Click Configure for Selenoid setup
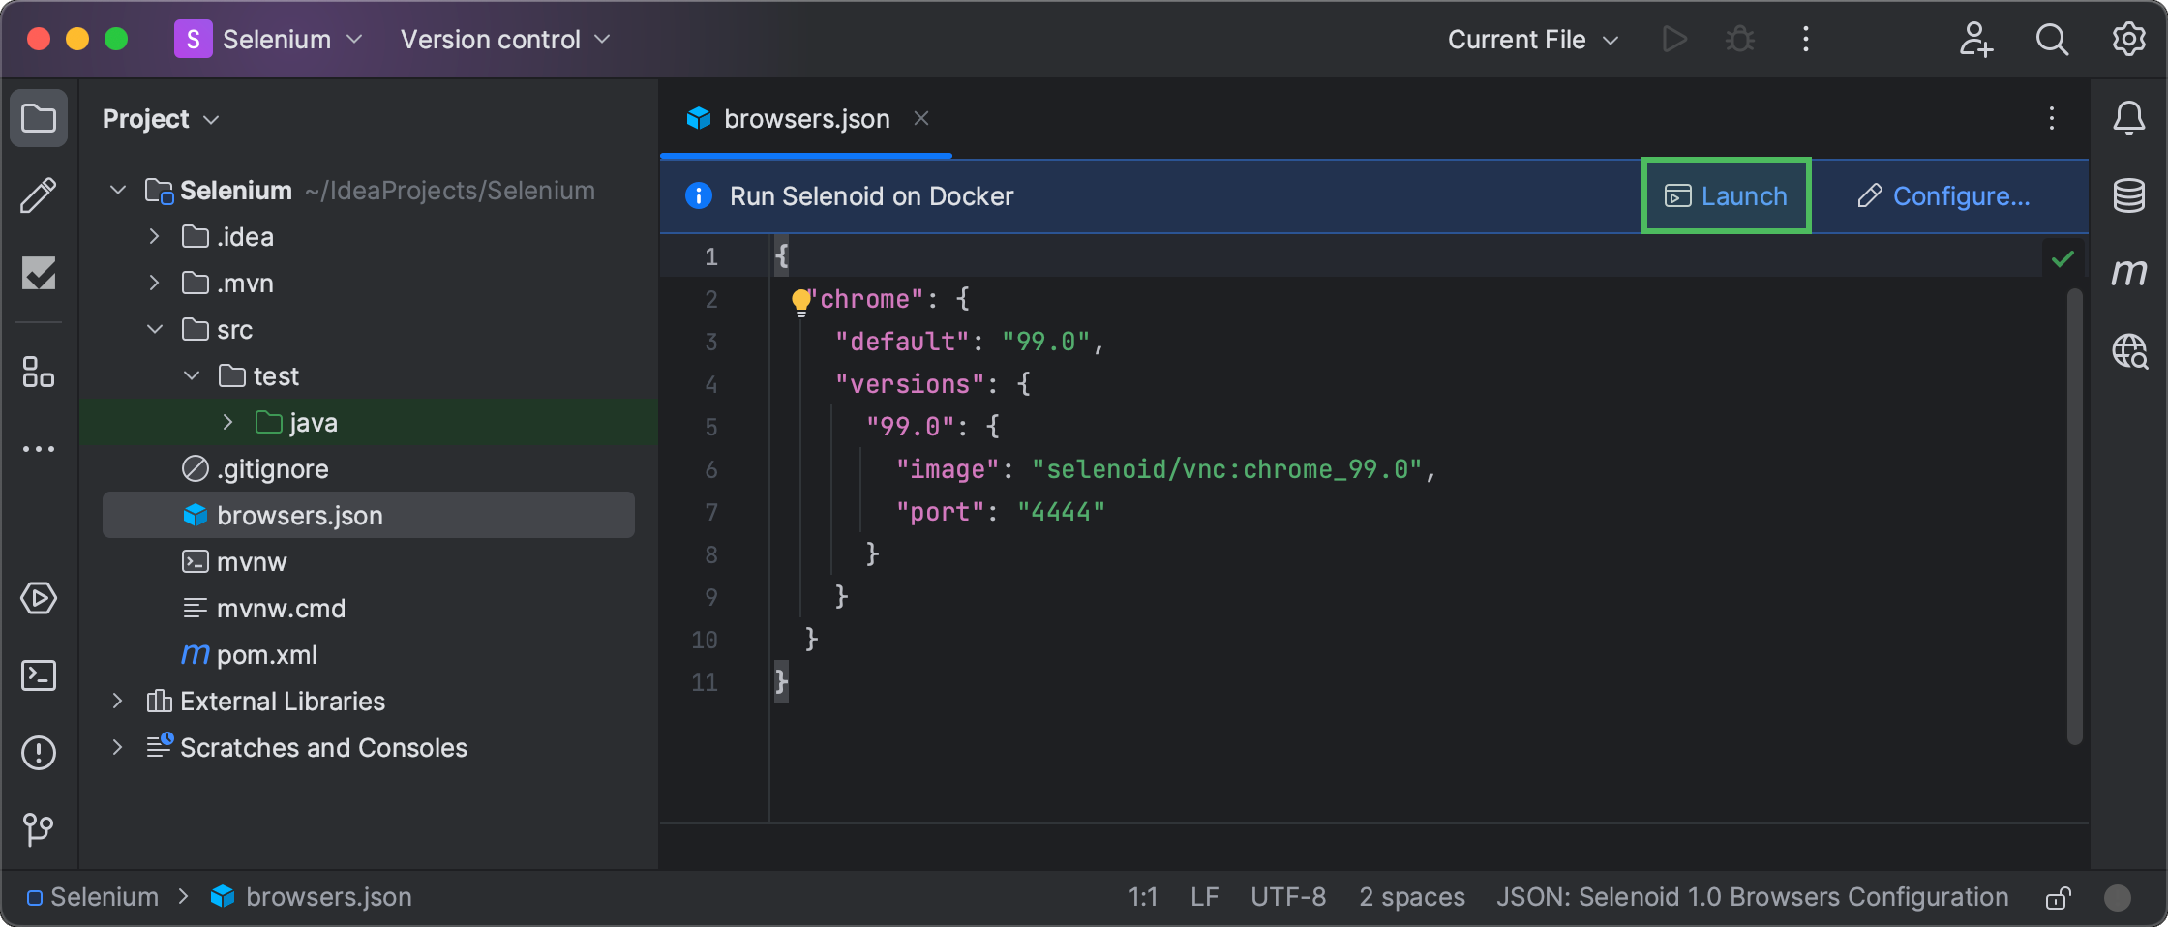2168x927 pixels. coord(1945,195)
